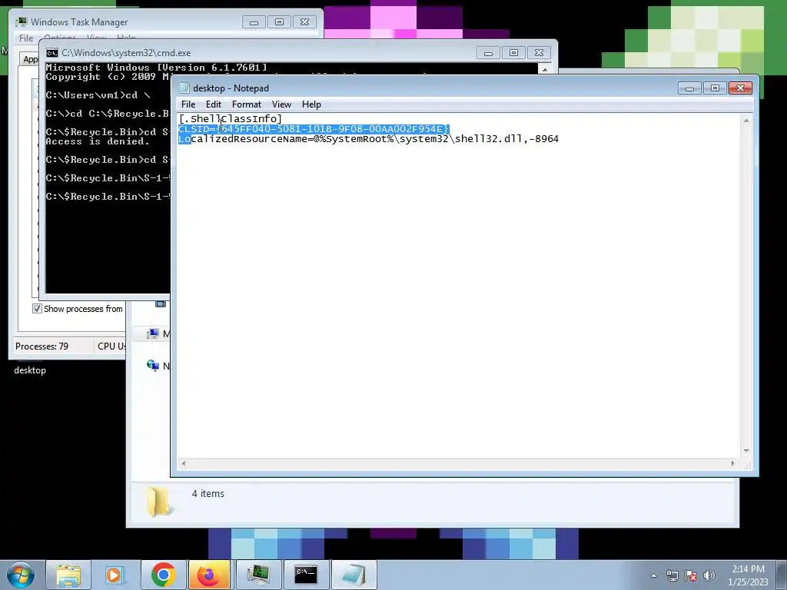This screenshot has width=787, height=590.
Task: Close the cmd.exe window
Action: click(539, 53)
